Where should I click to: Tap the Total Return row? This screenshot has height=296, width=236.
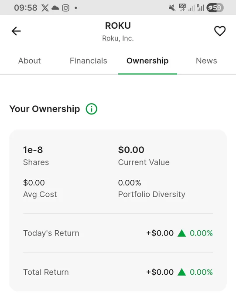pyautogui.click(x=118, y=272)
